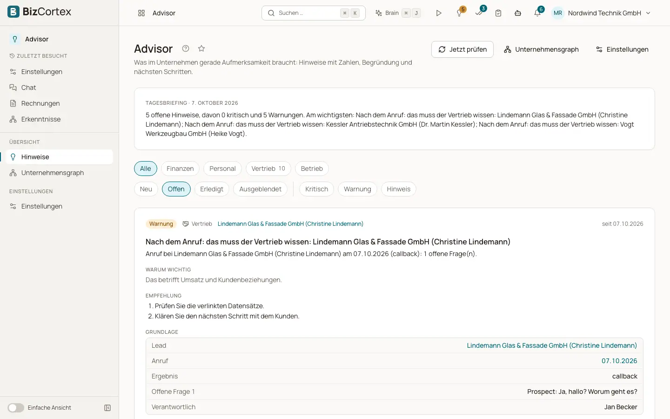The width and height of the screenshot is (670, 419).
Task: Filter by Vertrieb 10 category
Action: (x=268, y=169)
